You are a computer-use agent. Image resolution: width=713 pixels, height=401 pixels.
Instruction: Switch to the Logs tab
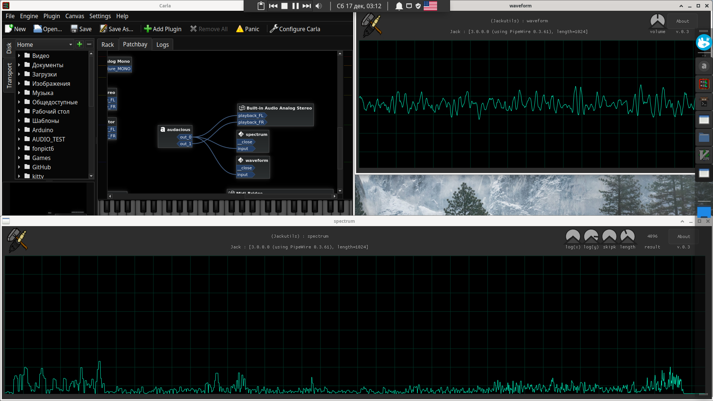(x=162, y=45)
